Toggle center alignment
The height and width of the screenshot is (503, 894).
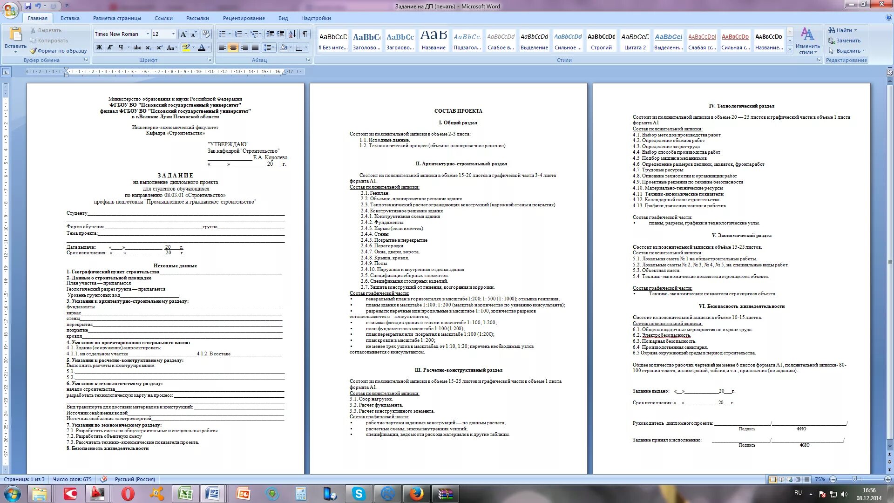click(x=233, y=48)
